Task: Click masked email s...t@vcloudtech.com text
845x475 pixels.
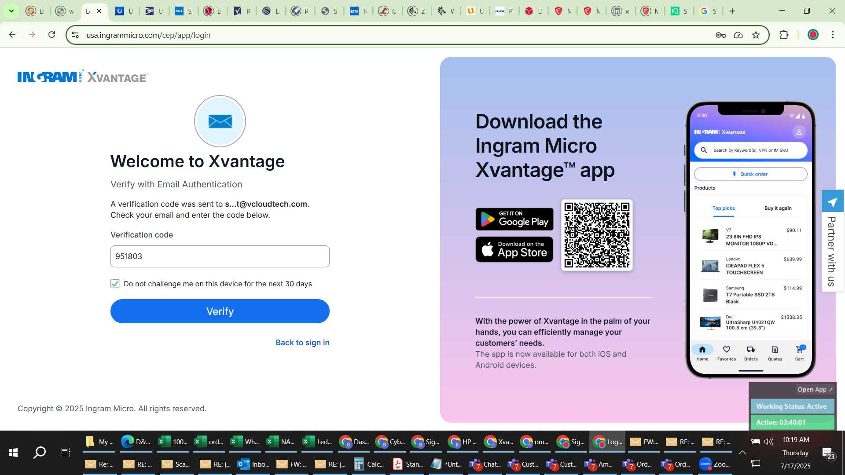Action: pos(266,204)
